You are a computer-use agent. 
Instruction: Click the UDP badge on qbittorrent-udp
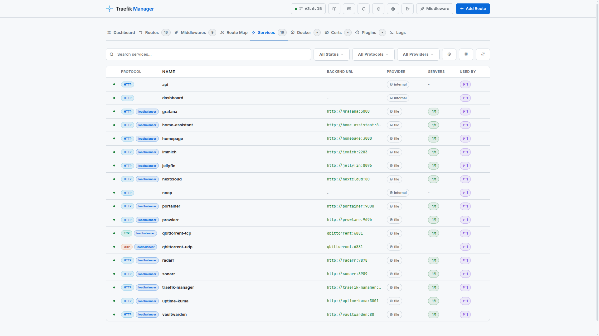[127, 247]
